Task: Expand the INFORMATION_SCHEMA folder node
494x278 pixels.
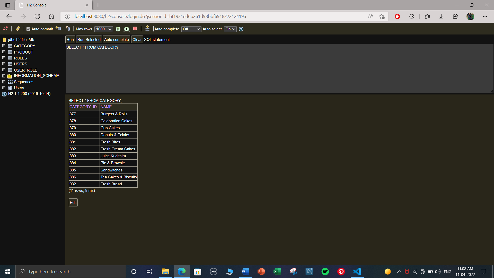Action: tap(4, 76)
